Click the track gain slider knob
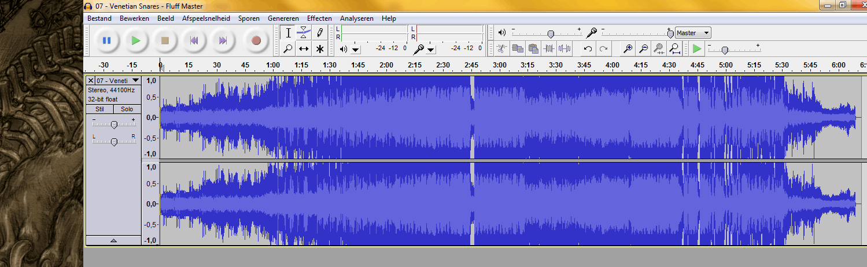Viewport: 867px width, 267px height. pos(114,125)
